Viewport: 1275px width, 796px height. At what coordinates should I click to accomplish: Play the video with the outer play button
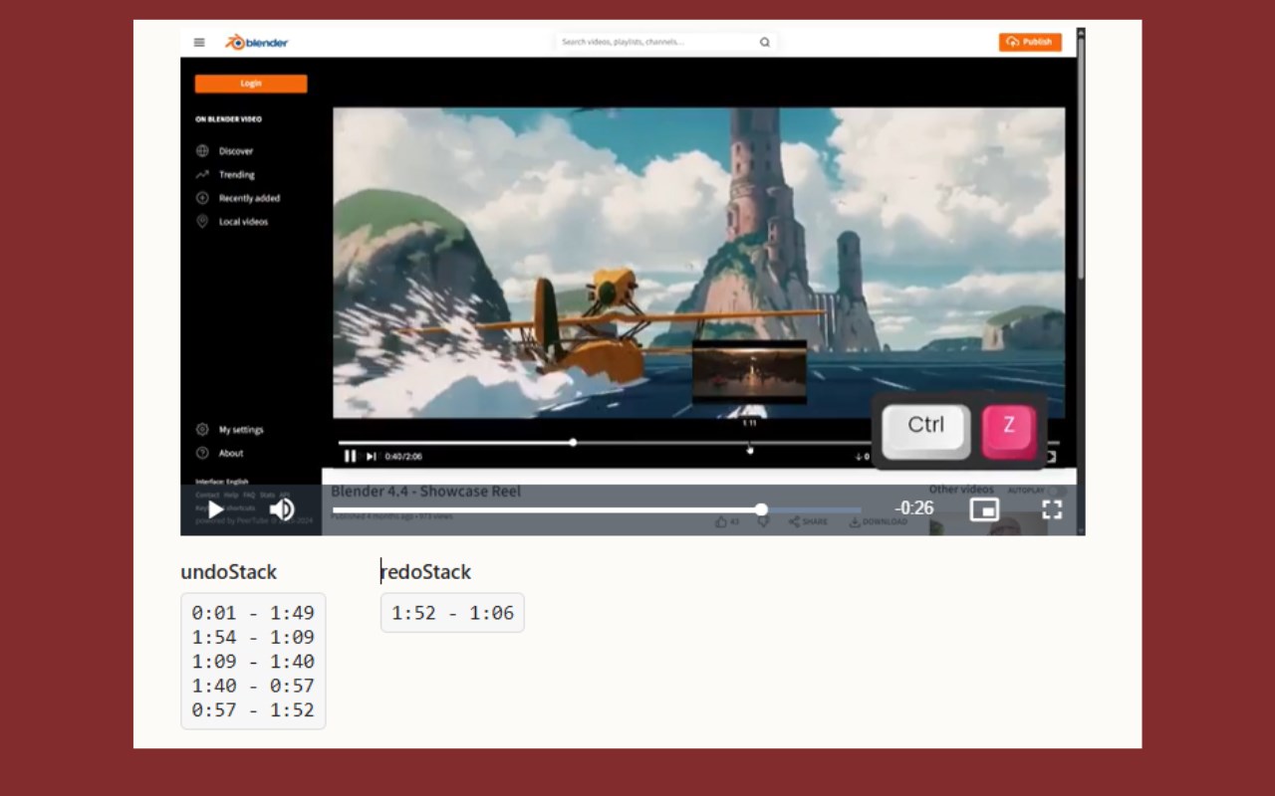pyautogui.click(x=216, y=510)
